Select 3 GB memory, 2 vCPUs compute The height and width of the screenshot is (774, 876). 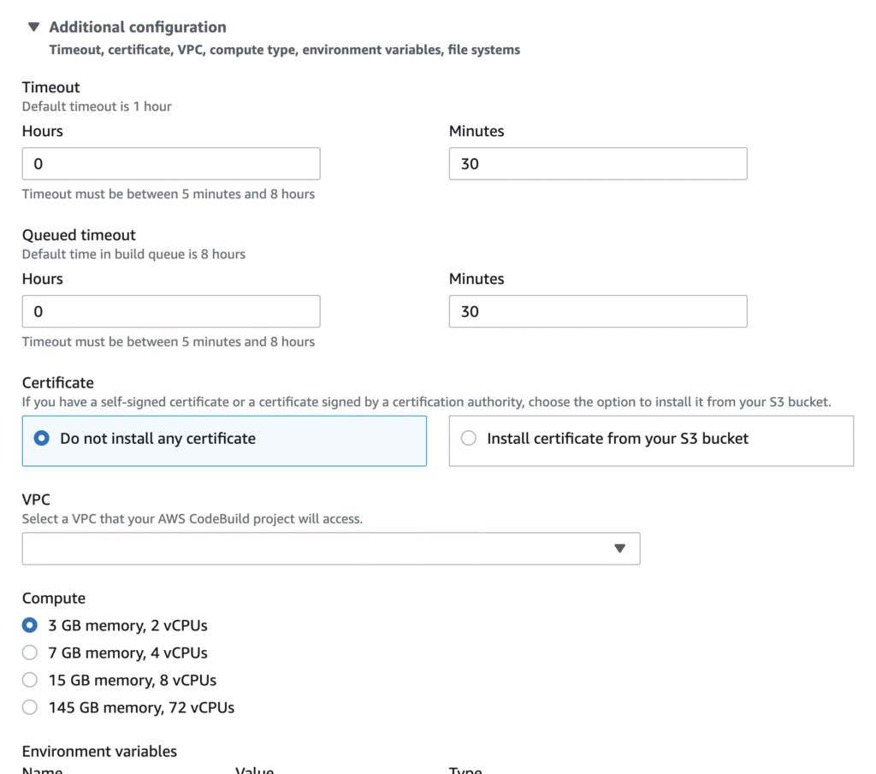[30, 625]
